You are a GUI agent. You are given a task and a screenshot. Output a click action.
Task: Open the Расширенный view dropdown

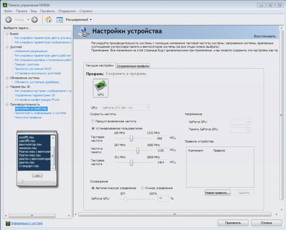[x=79, y=20]
